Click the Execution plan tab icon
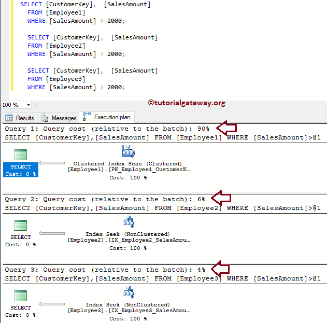 (87, 117)
